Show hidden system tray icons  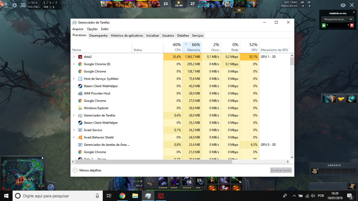tap(294, 196)
